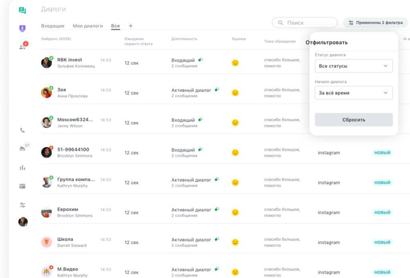This screenshot has height=278, width=410.
Task: Switch to the "Мои диалоги" tab
Action: point(88,26)
